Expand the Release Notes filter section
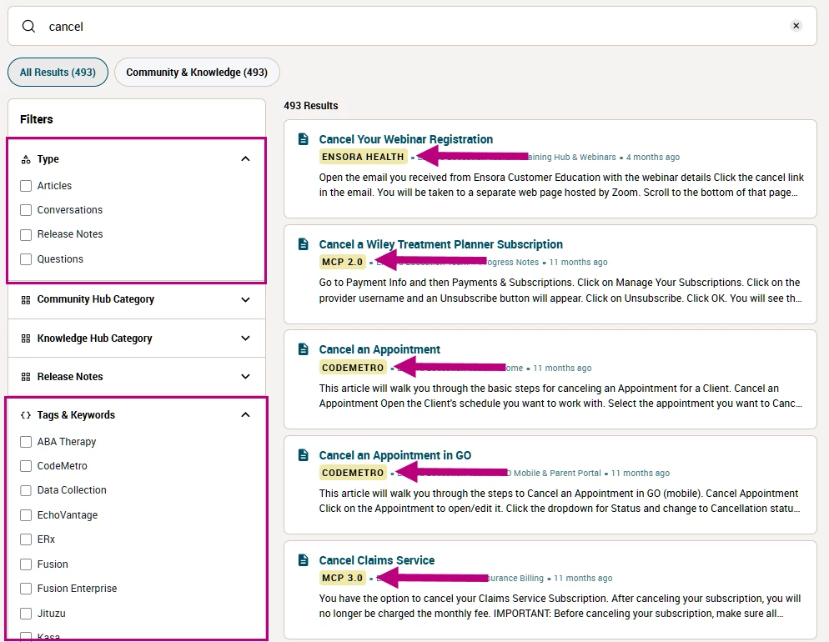 coord(245,377)
